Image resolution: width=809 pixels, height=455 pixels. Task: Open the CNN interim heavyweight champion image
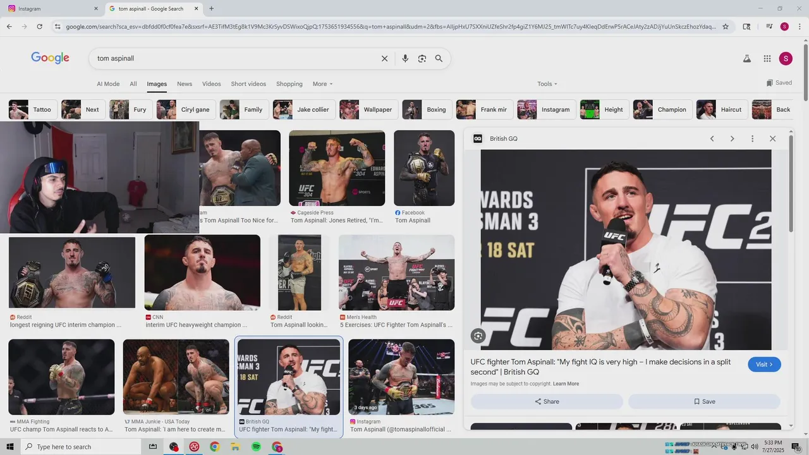202,272
